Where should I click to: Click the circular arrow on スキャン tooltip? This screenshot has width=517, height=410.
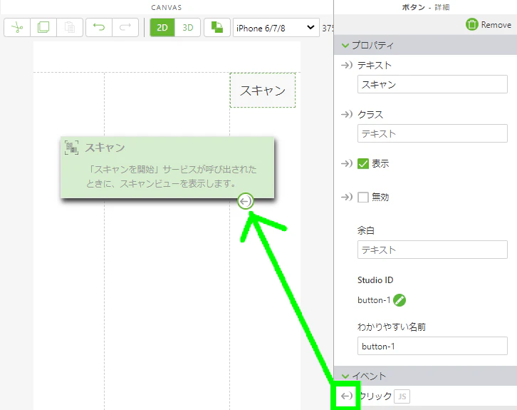[x=245, y=201]
